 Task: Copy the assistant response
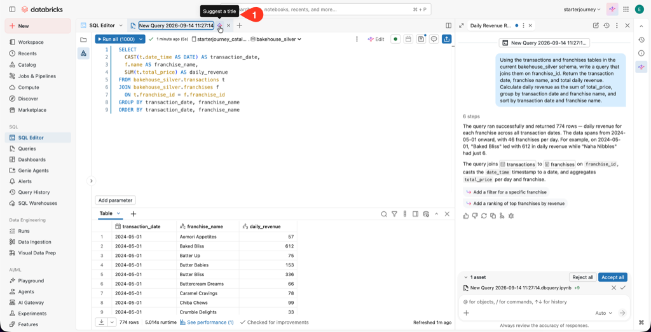pyautogui.click(x=493, y=216)
